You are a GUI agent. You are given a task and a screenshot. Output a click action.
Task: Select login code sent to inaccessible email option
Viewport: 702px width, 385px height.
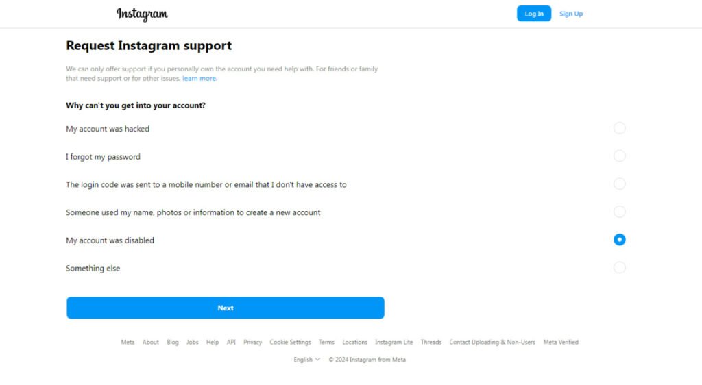tap(619, 184)
